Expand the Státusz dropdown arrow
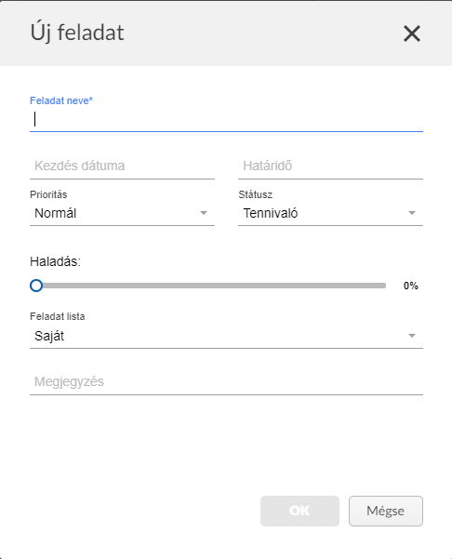Viewport: 452px width, 559px height. tap(412, 213)
